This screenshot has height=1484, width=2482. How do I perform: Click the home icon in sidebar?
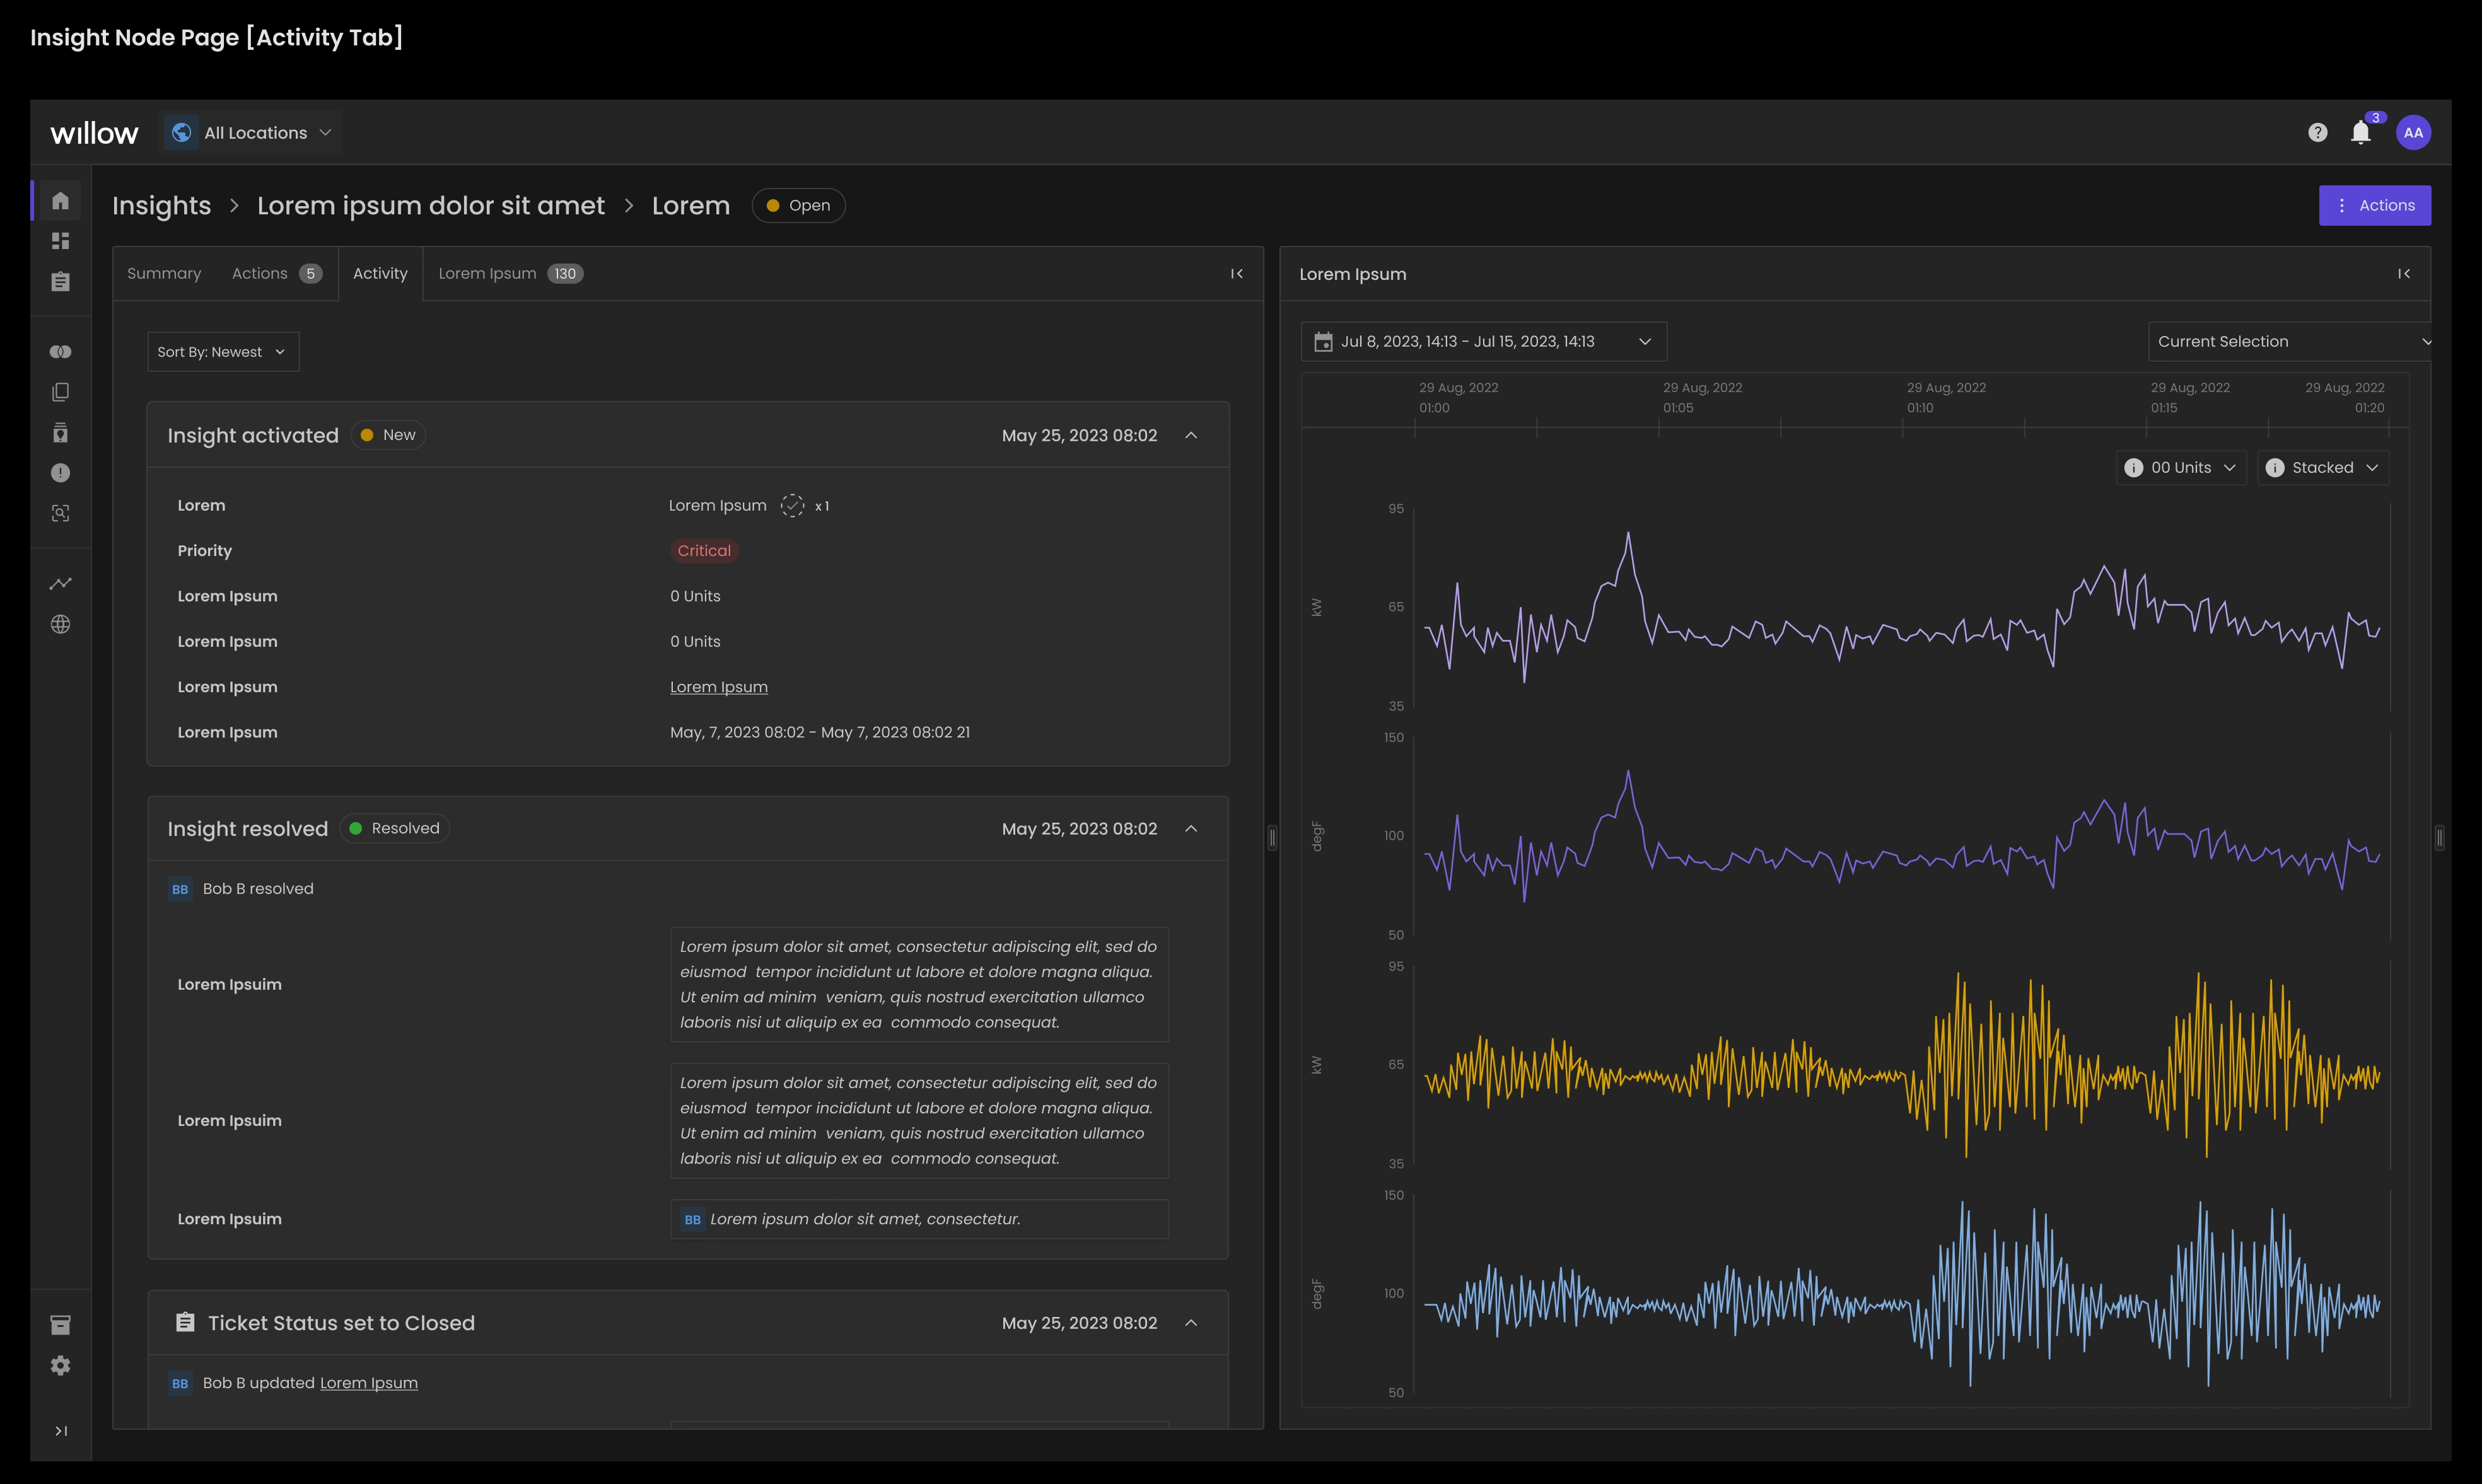click(x=61, y=201)
